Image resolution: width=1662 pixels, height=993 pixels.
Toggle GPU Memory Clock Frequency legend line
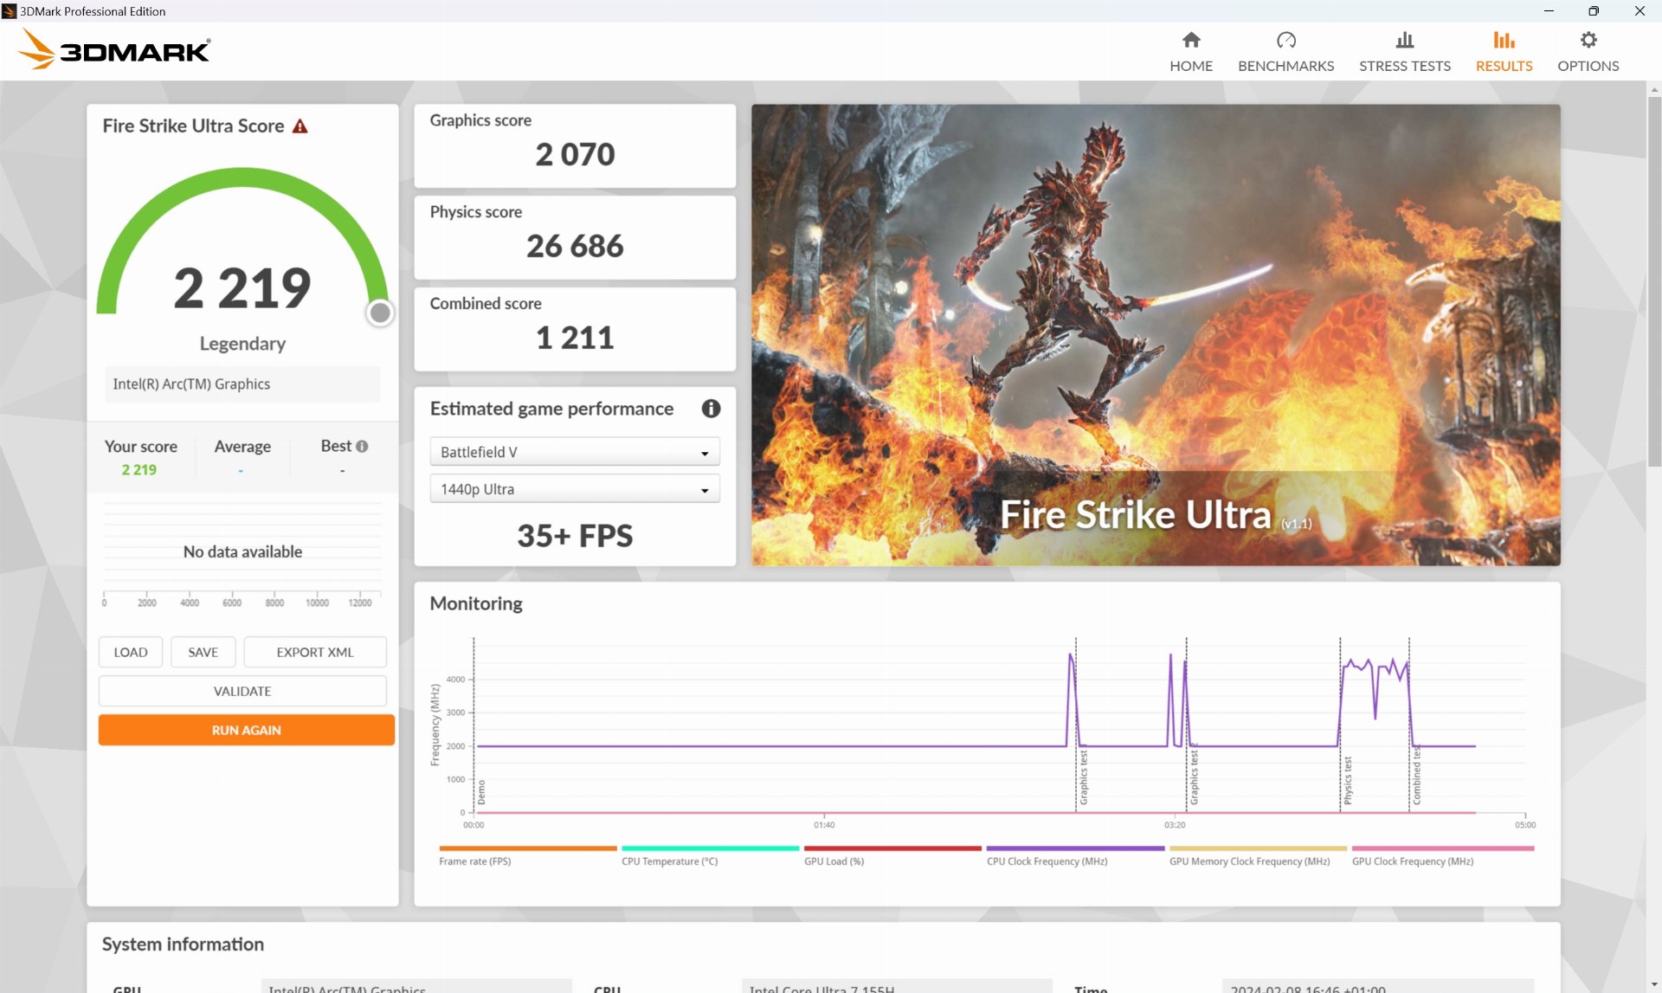[1258, 854]
